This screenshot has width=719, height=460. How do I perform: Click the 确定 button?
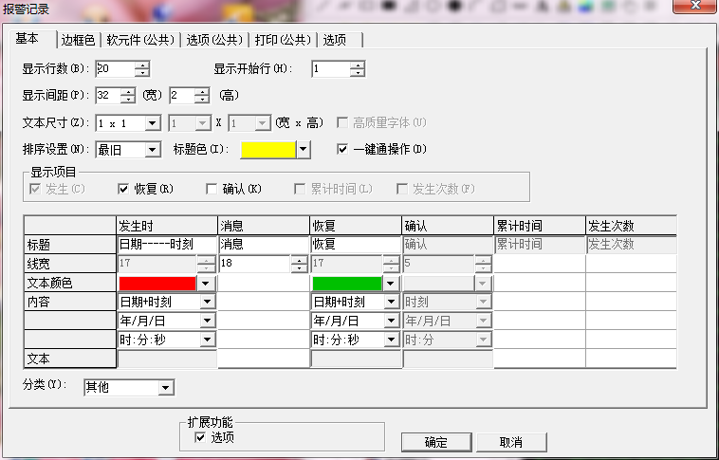pos(435,442)
